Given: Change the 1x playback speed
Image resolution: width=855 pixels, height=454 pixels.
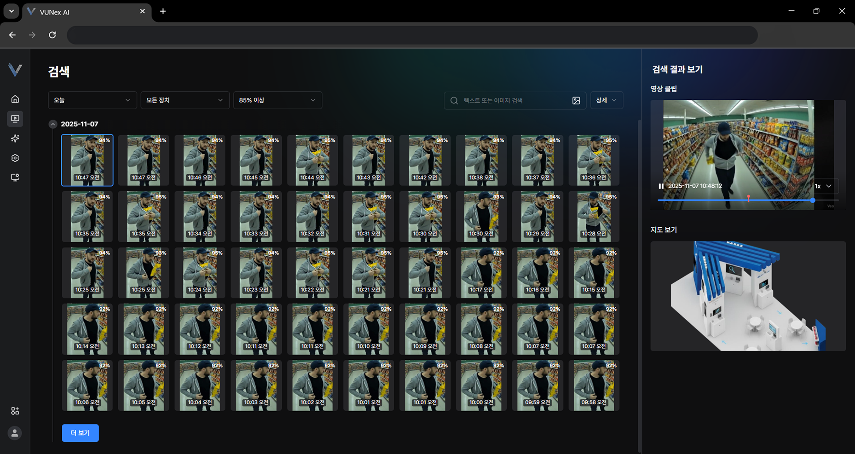Looking at the screenshot, I should [x=823, y=186].
